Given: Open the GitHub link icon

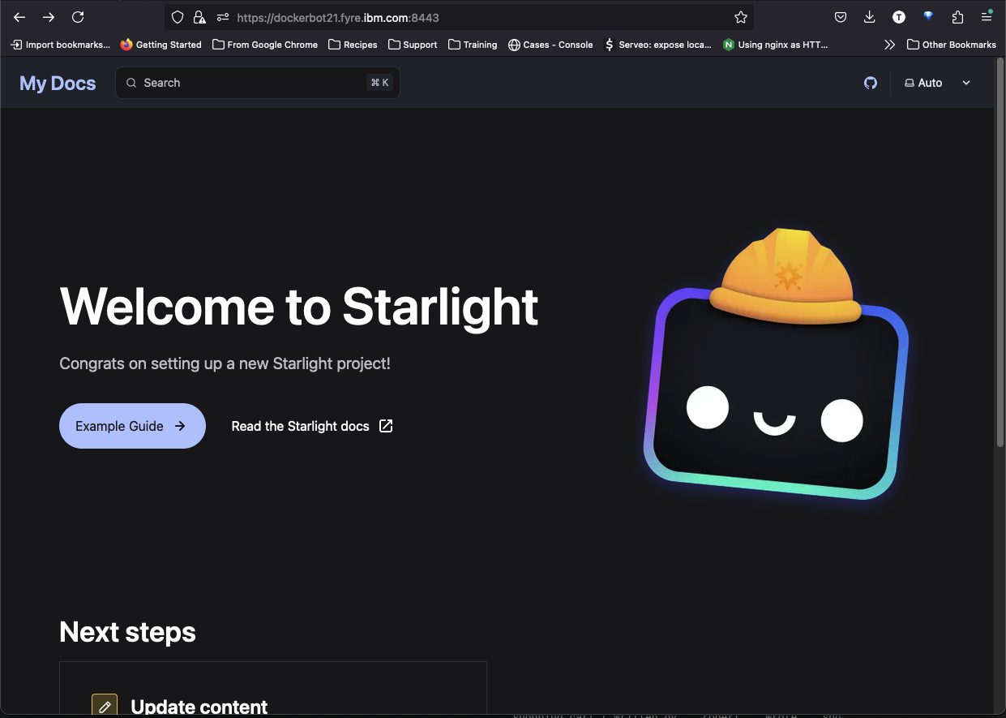Looking at the screenshot, I should point(871,83).
